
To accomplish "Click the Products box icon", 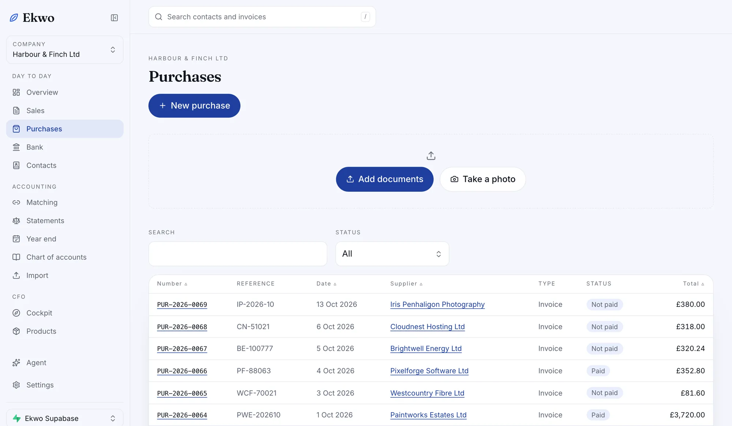I will tap(16, 331).
